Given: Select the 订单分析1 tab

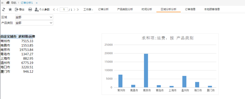Looking at the screenshot, I should (27, 3).
